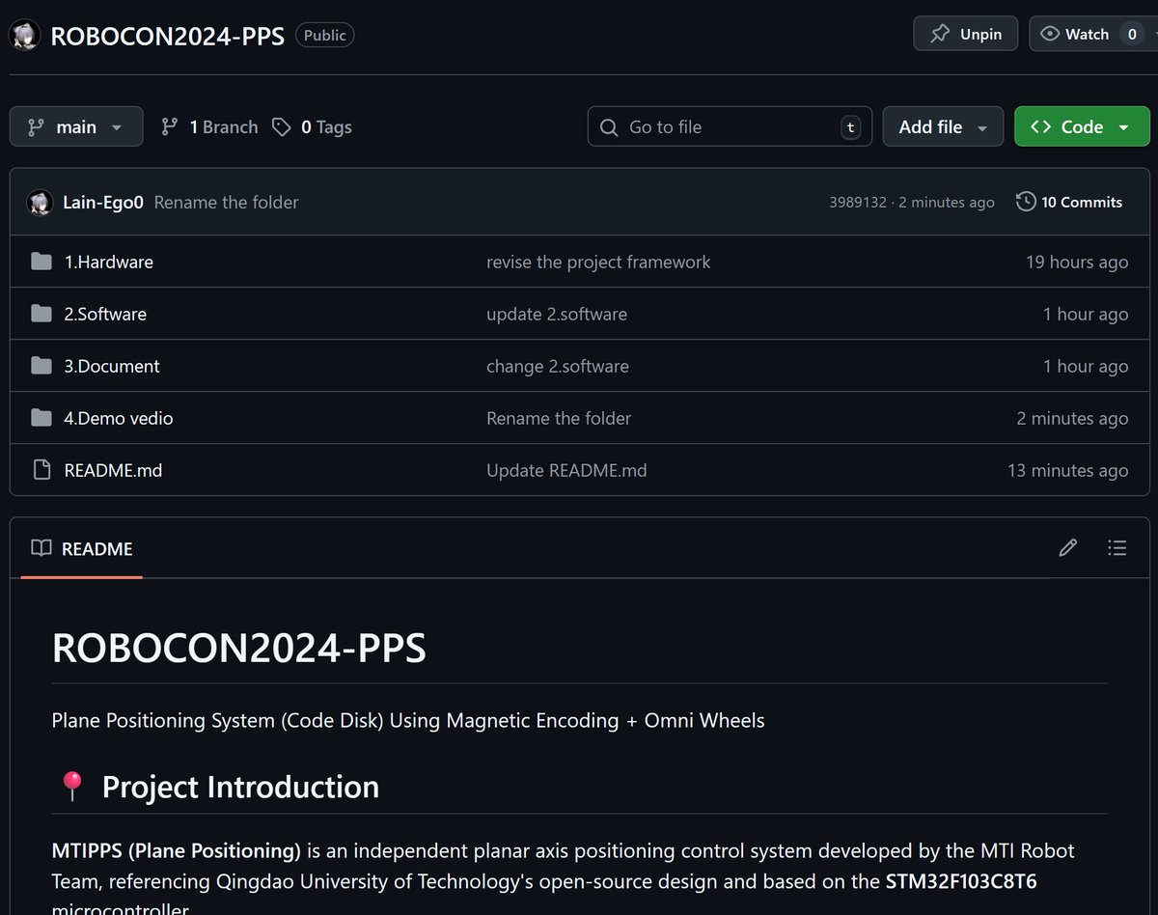
Task: Click the Watch count badge 0
Action: pos(1133,34)
